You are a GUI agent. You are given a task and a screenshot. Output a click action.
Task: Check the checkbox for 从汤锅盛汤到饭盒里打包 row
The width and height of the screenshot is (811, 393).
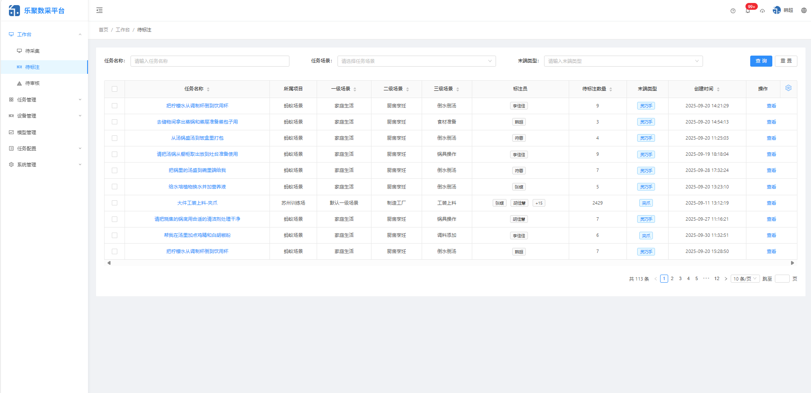114,138
